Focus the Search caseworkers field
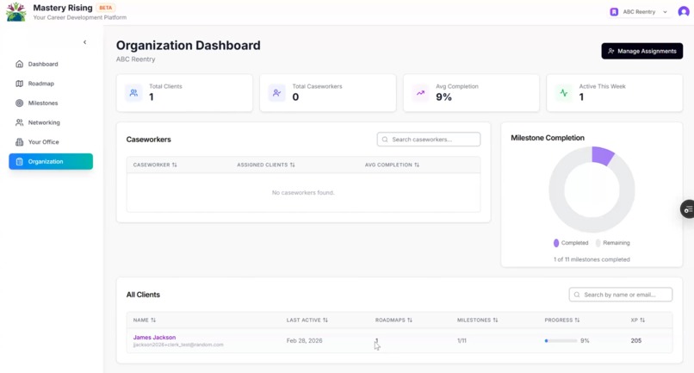Viewport: 694px width, 373px height. (x=429, y=139)
